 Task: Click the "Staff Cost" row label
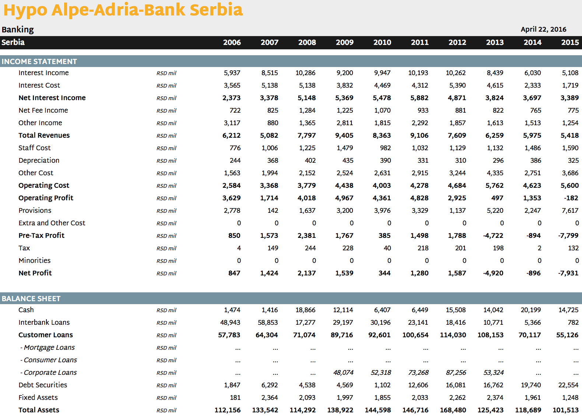[x=35, y=148]
